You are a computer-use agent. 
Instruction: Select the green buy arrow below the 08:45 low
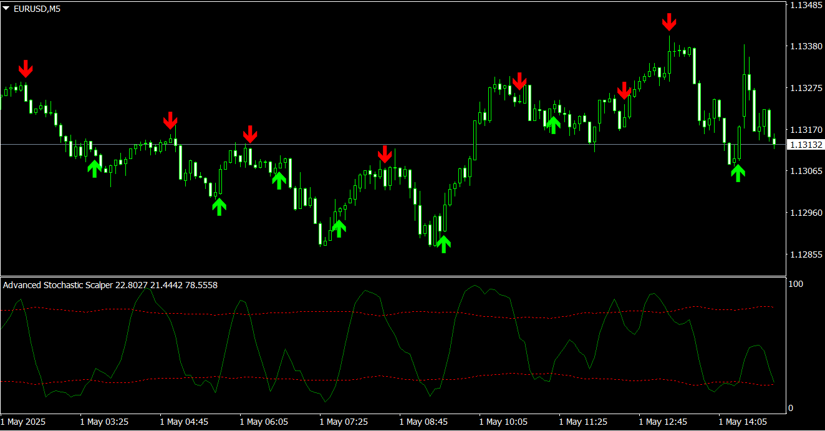(443, 243)
